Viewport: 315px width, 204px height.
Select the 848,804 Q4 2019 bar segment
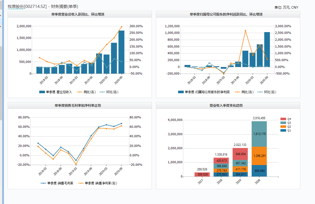240,154
